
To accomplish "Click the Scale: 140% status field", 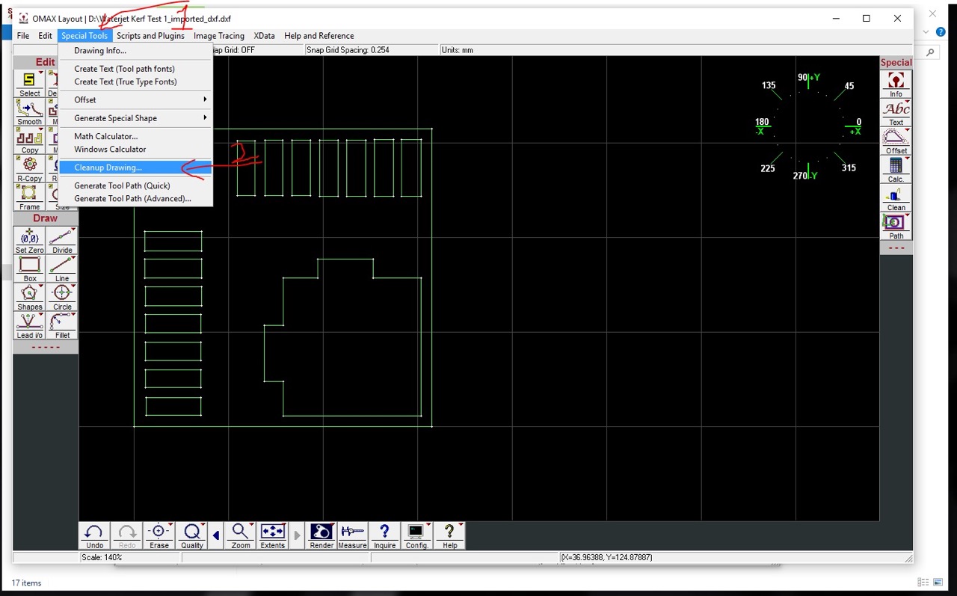I will point(130,557).
